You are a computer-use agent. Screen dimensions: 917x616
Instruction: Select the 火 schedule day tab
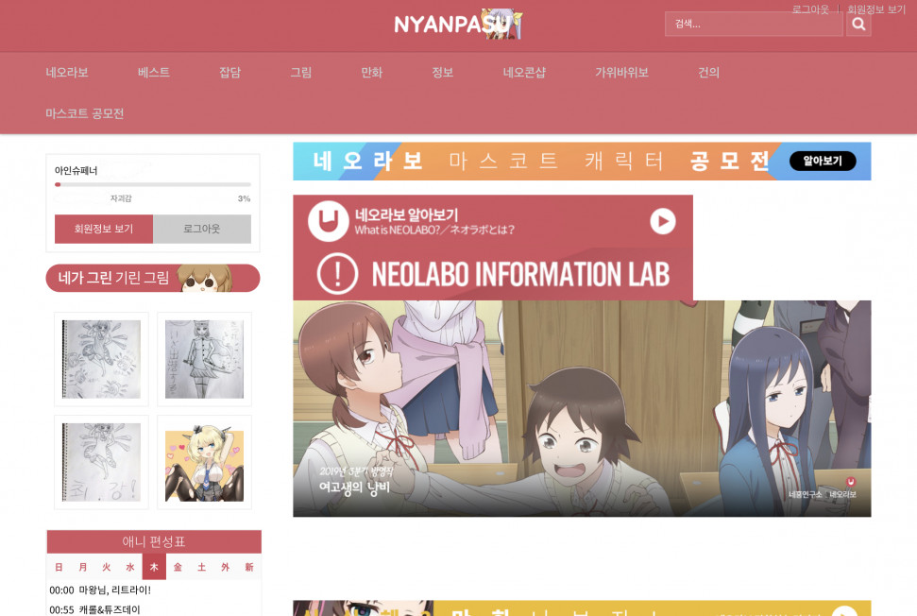(x=107, y=567)
